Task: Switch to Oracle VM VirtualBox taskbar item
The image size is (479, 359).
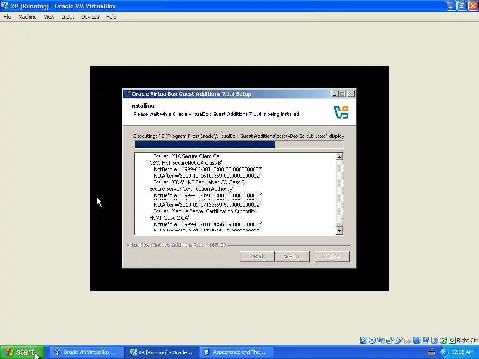Action: click(x=86, y=352)
